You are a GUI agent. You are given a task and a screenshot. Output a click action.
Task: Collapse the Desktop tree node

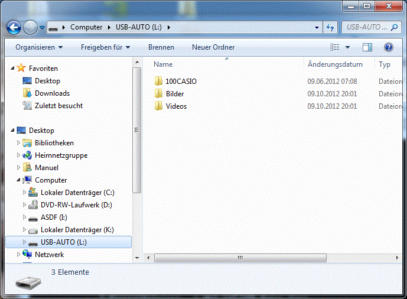[12, 130]
